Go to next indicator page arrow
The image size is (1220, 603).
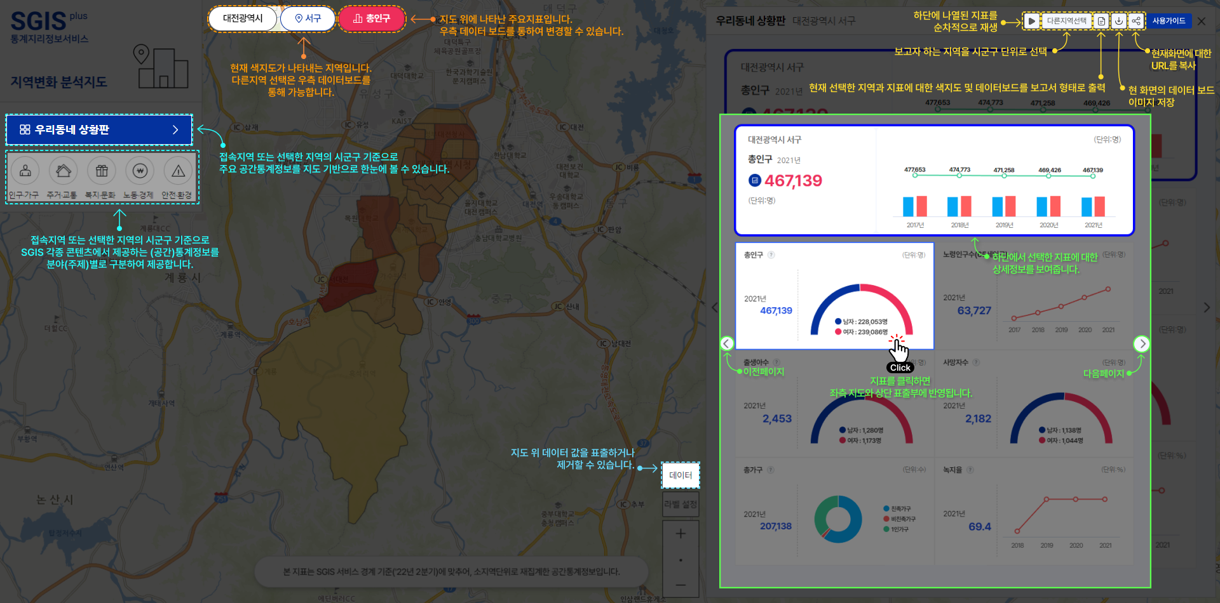coord(1142,343)
